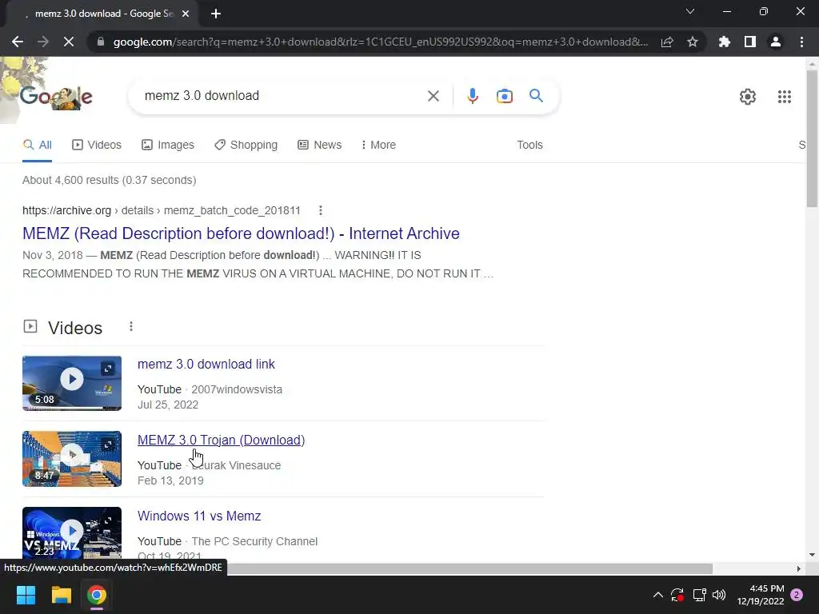Click the share this page icon in the address bar
The height and width of the screenshot is (614, 819).
point(667,42)
